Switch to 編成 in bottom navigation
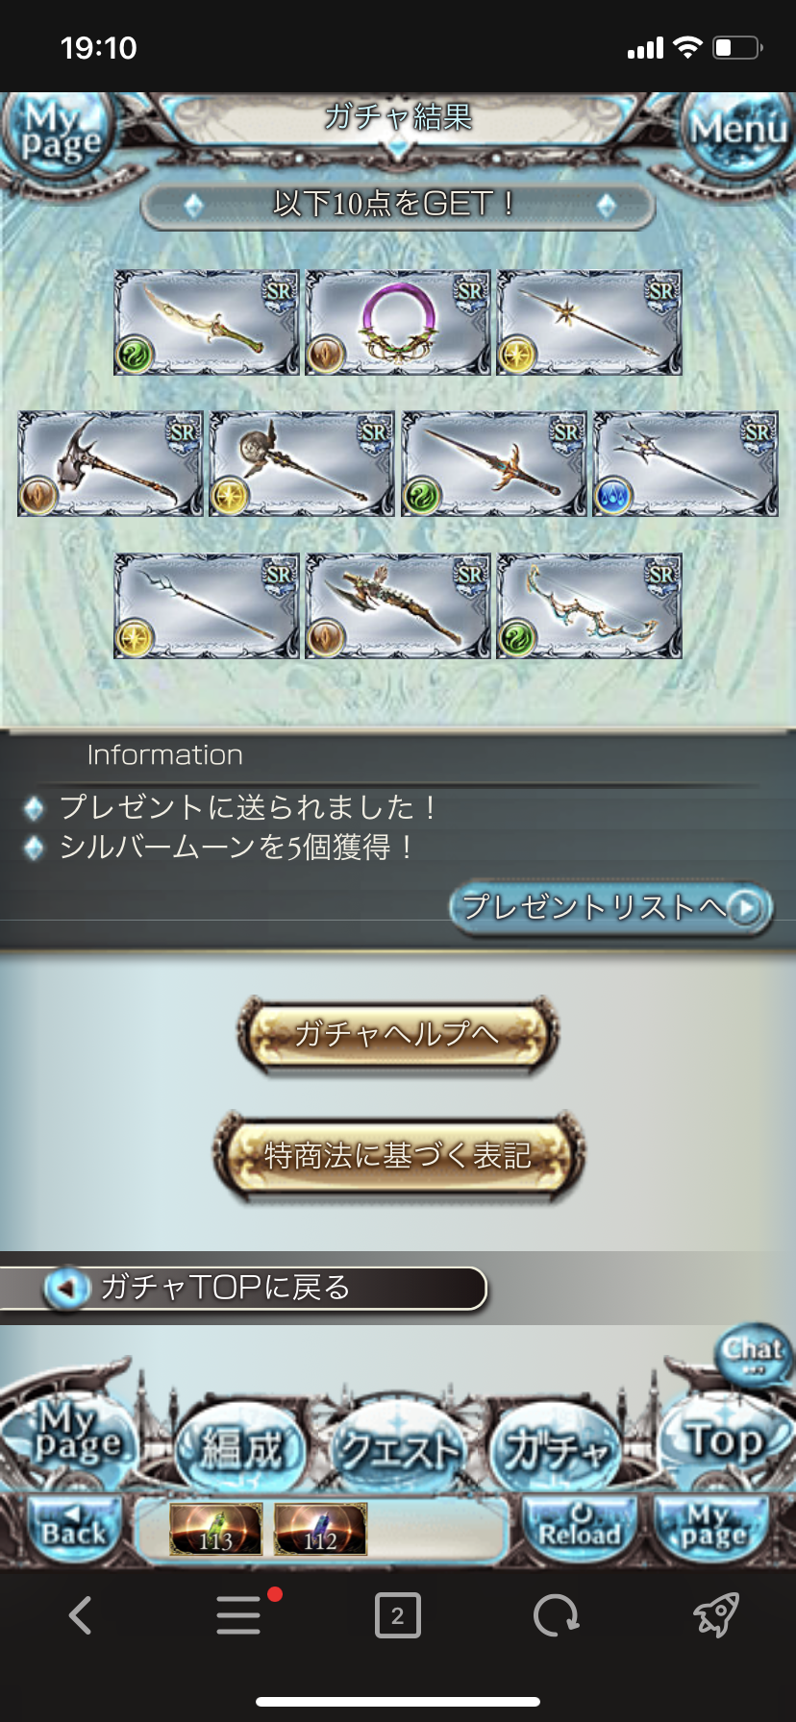The image size is (796, 1722). click(240, 1446)
